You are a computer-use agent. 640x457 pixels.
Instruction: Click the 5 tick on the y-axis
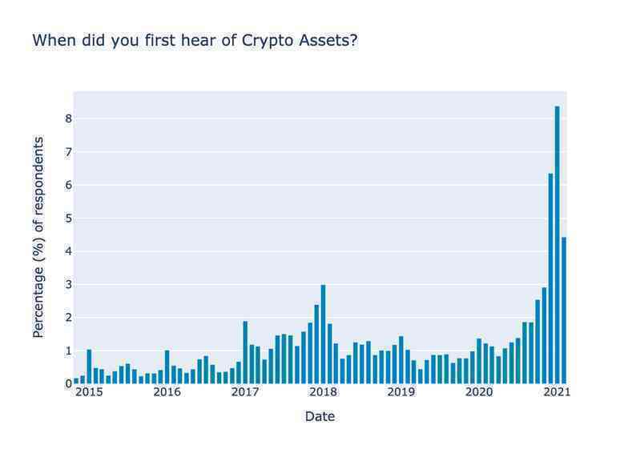[x=68, y=218]
